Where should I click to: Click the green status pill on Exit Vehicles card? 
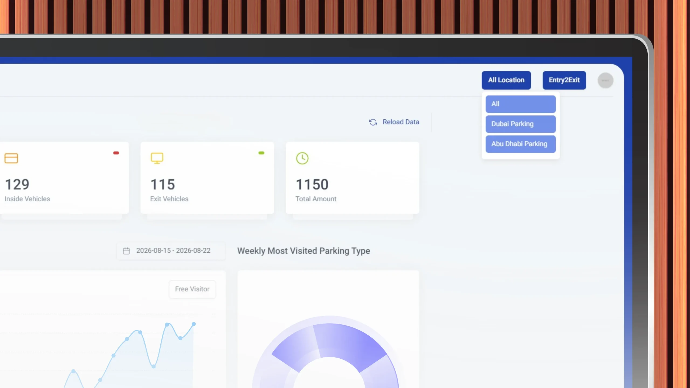tap(261, 153)
